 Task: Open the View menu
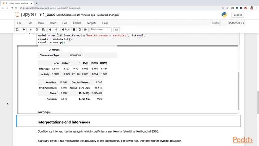point(41,23)
